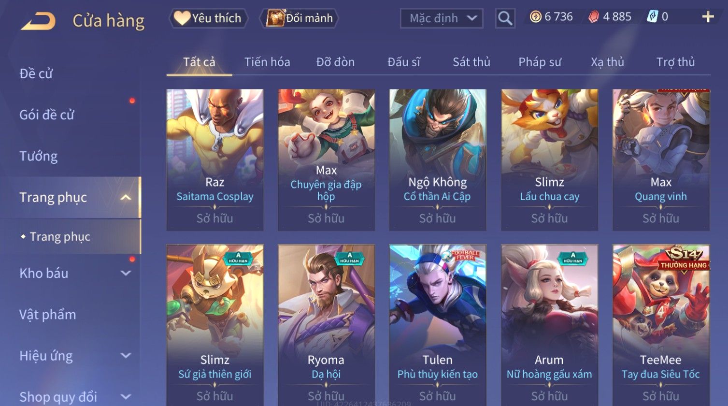Open Gói đề cử sidebar item
The width and height of the screenshot is (728, 406).
click(x=47, y=115)
